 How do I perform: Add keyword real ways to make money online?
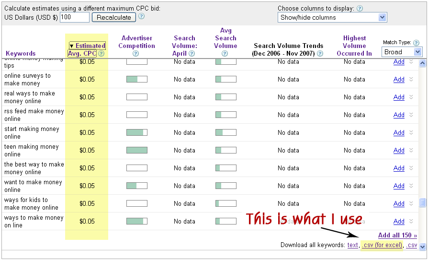(399, 97)
